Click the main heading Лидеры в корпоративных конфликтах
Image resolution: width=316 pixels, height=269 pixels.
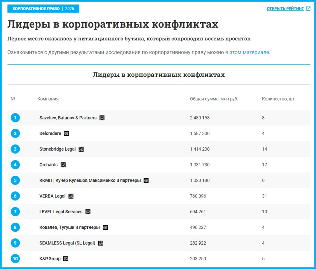pos(113,25)
